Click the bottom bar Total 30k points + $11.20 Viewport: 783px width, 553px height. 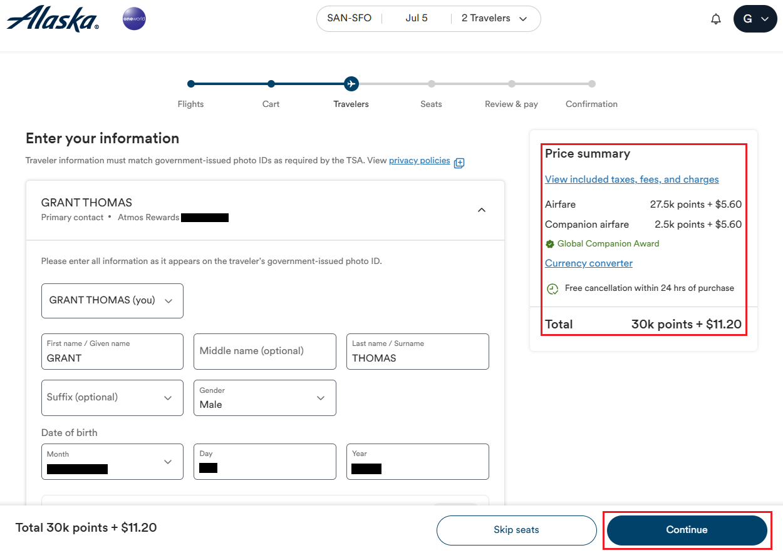[86, 528]
